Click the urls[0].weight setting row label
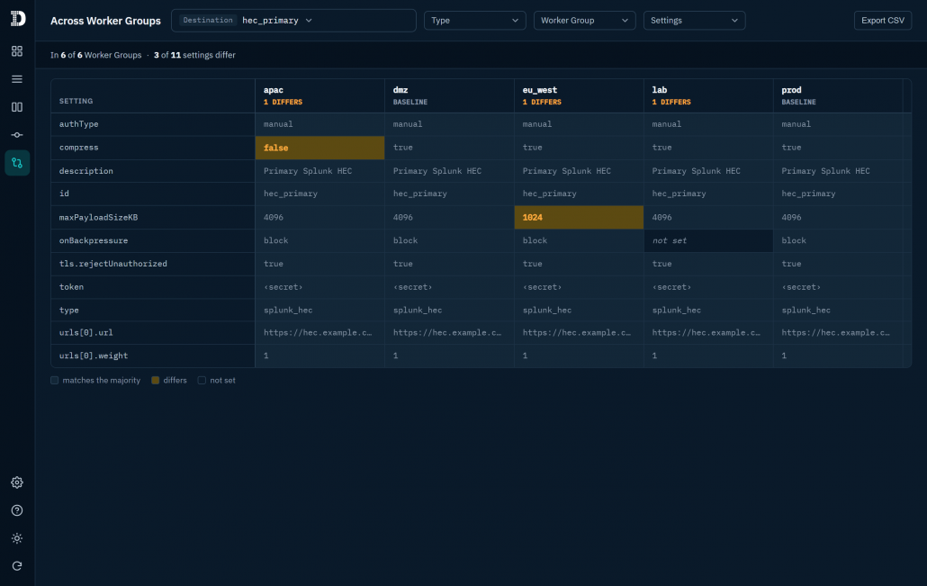The width and height of the screenshot is (927, 586). coord(94,356)
